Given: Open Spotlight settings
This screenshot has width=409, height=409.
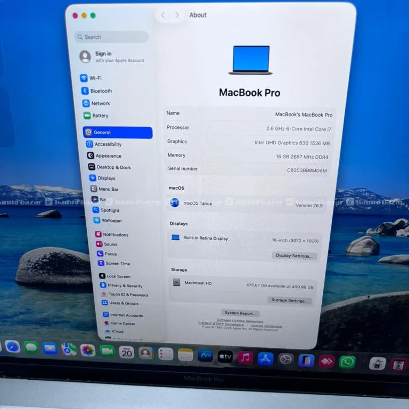Looking at the screenshot, I should 106,210.
